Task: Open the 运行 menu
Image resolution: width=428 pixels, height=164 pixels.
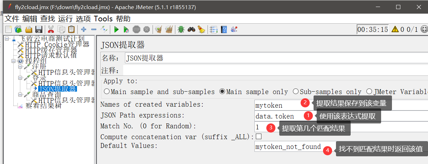Action: click(65, 19)
